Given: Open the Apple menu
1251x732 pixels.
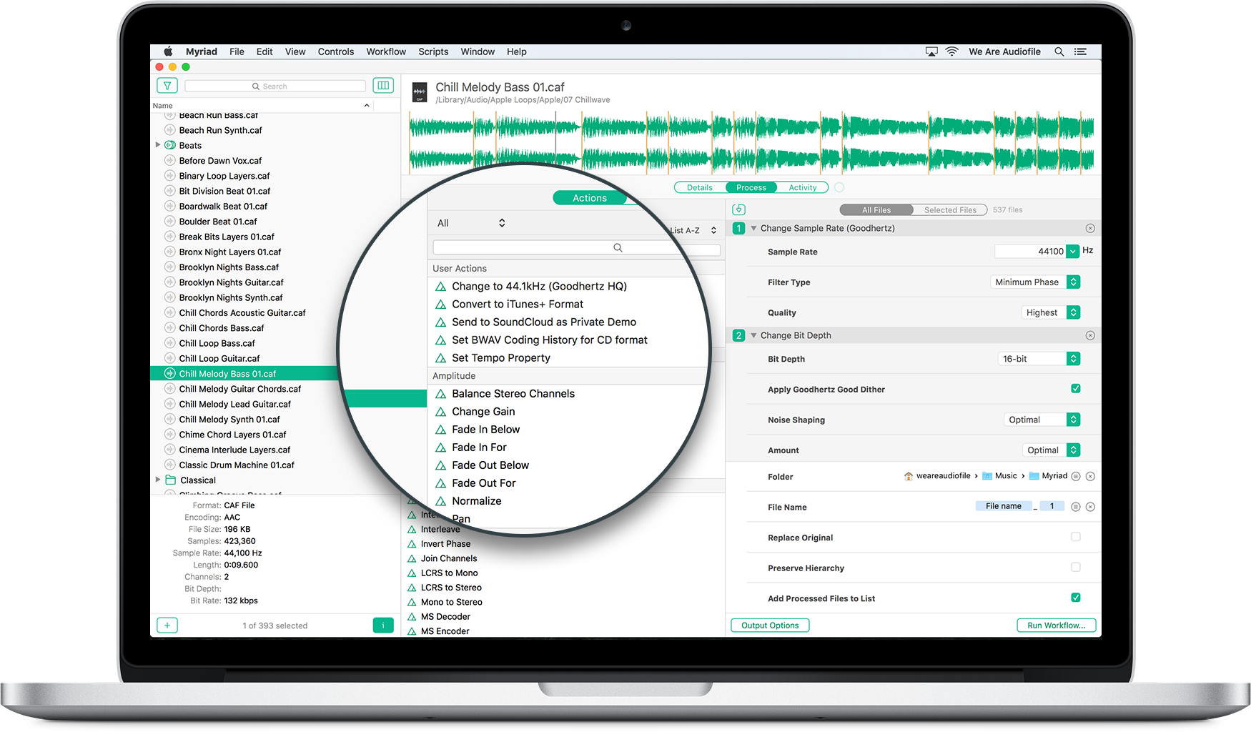Looking at the screenshot, I should coord(169,51).
